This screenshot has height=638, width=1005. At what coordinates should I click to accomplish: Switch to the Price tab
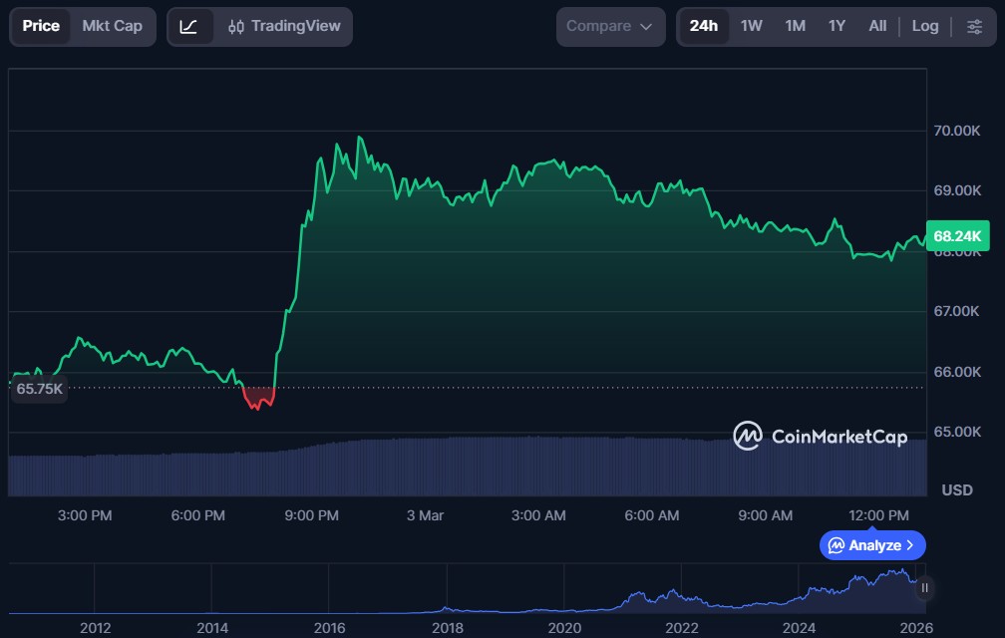point(41,26)
